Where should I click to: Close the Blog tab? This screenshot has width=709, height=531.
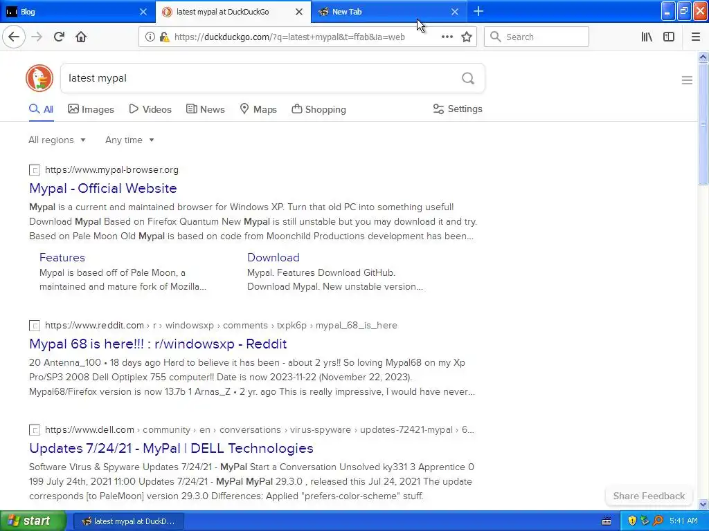[x=143, y=12]
